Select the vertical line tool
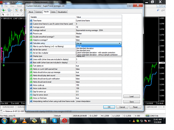 click(13, 14)
